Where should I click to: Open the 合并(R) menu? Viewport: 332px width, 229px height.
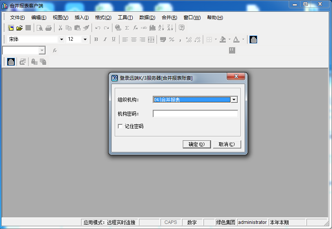tap(169, 18)
